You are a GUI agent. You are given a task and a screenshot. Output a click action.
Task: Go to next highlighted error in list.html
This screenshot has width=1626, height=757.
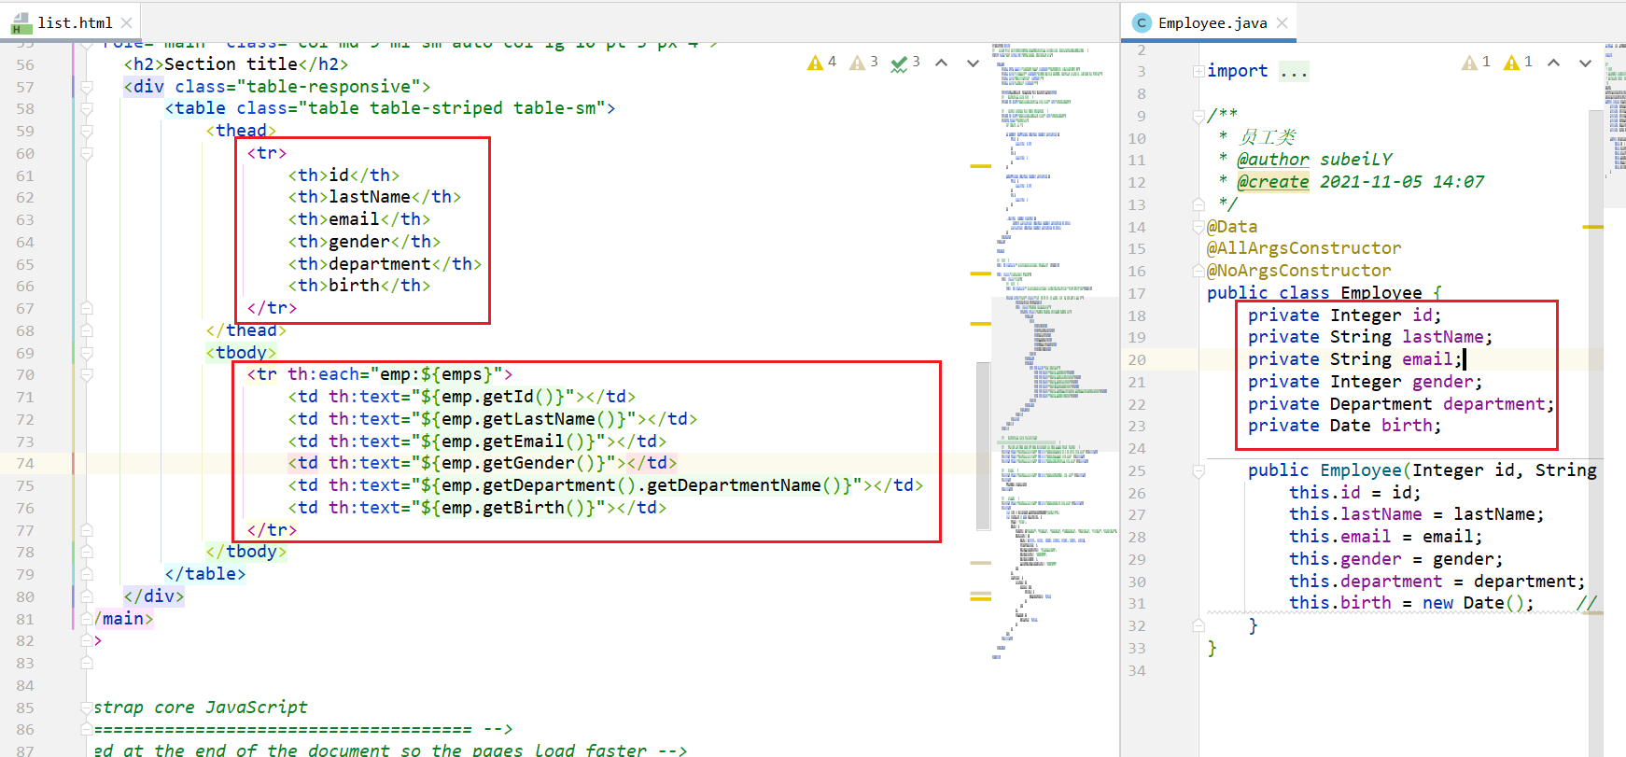click(x=973, y=63)
